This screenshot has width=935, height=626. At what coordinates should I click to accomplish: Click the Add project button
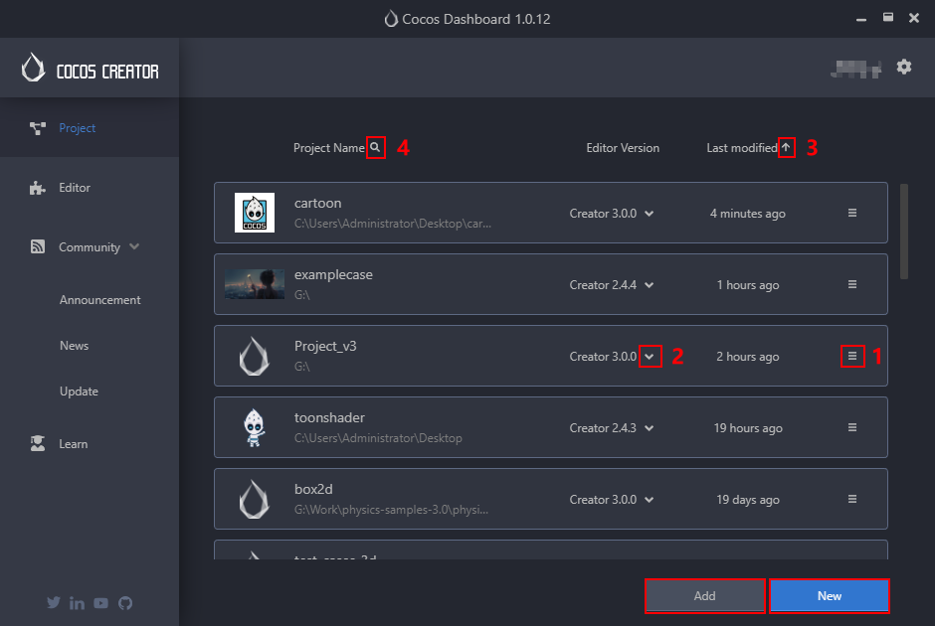[x=704, y=596]
